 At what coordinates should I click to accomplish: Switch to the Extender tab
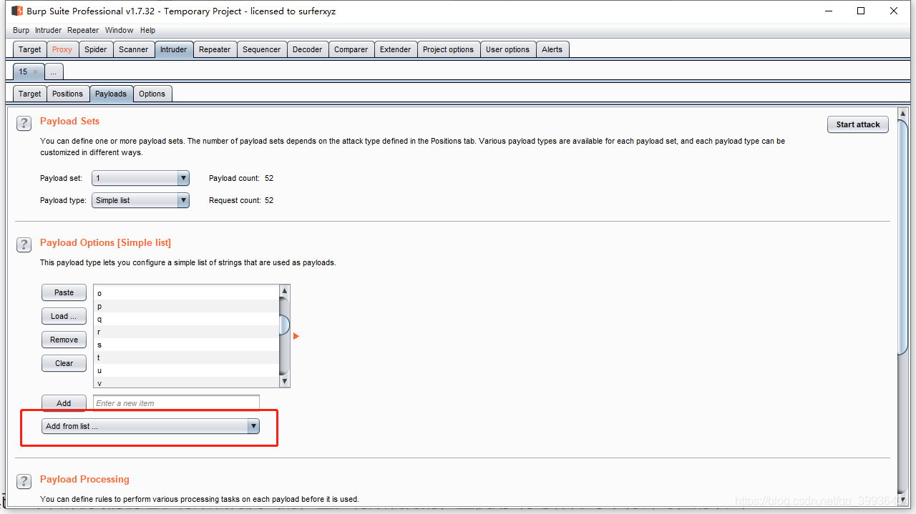click(396, 49)
